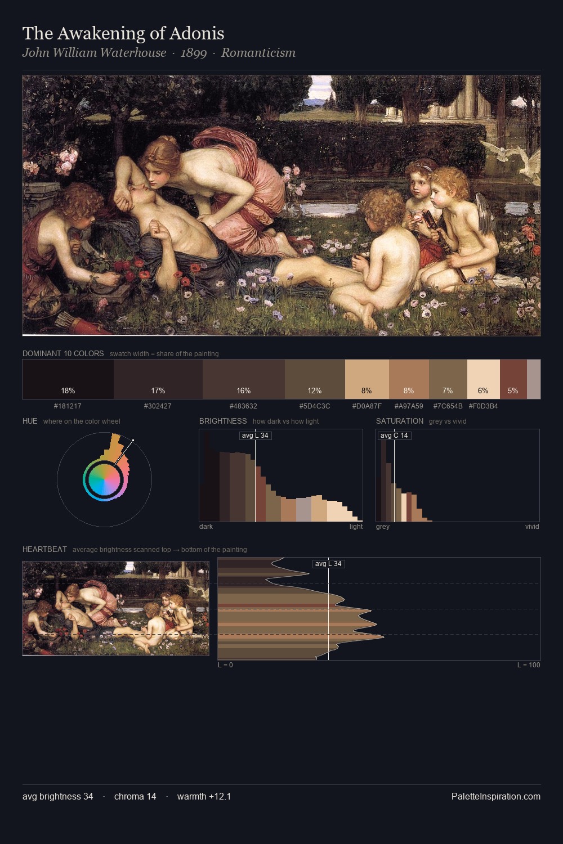Image resolution: width=563 pixels, height=844 pixels.
Task: Pick the 7% swatch #7C654B
Action: click(448, 379)
